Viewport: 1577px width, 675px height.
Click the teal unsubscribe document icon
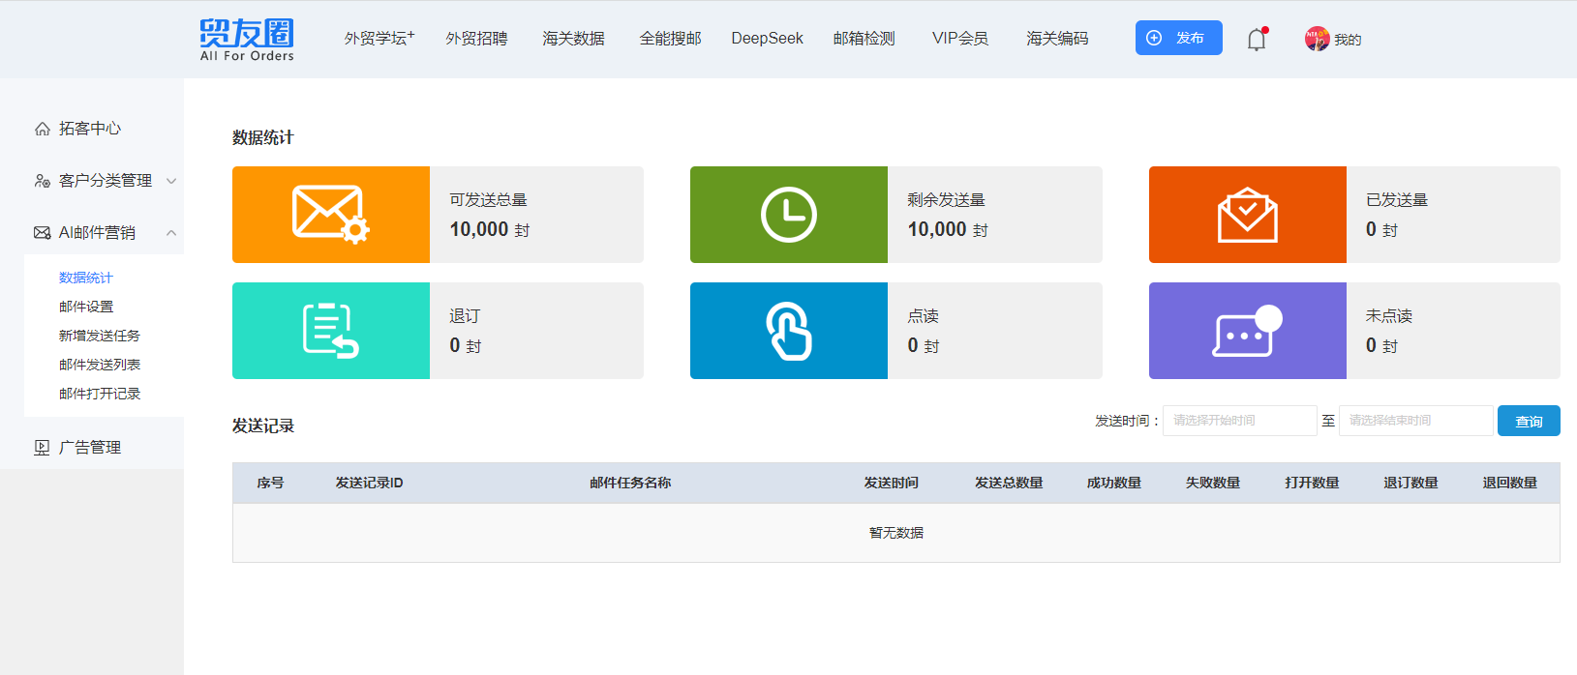[330, 331]
